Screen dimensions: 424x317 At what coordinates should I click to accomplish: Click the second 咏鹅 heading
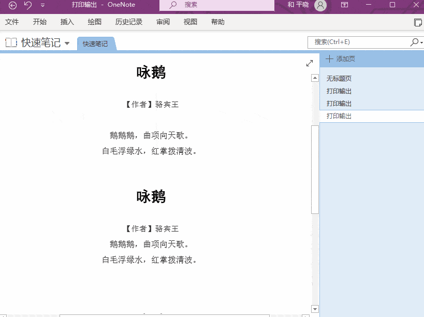(x=151, y=197)
